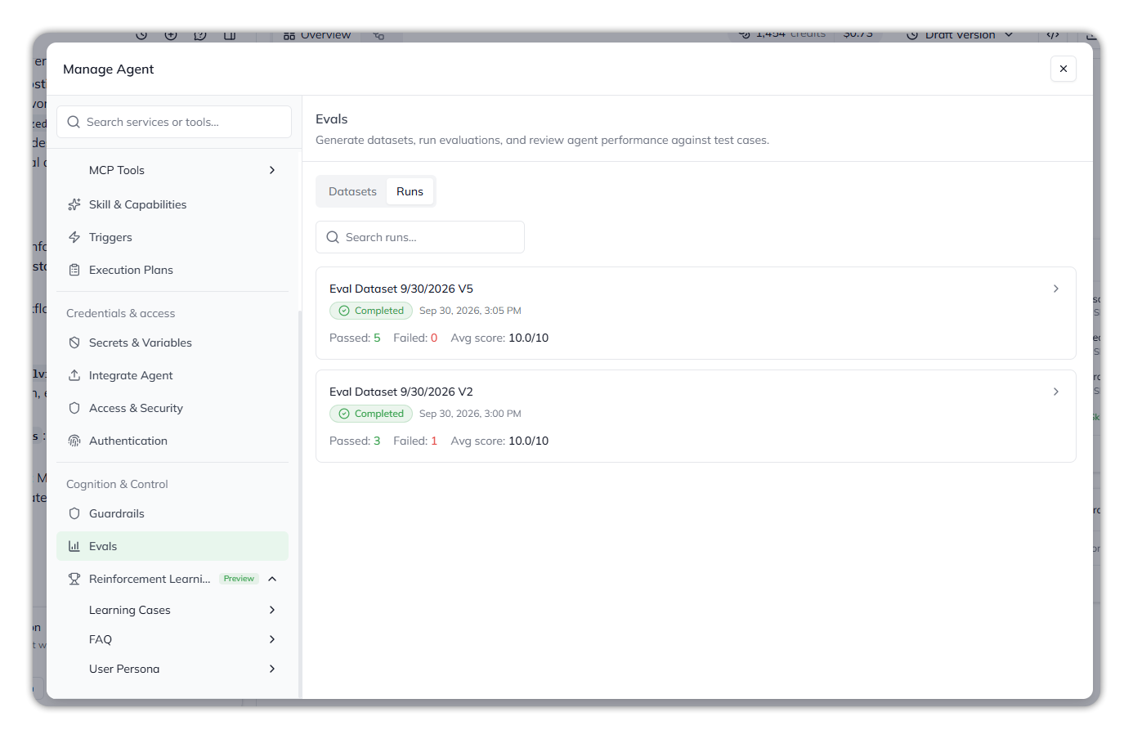Click the Completed check icon for V2 run
Screen dimensions: 1133x739
pyautogui.click(x=344, y=414)
